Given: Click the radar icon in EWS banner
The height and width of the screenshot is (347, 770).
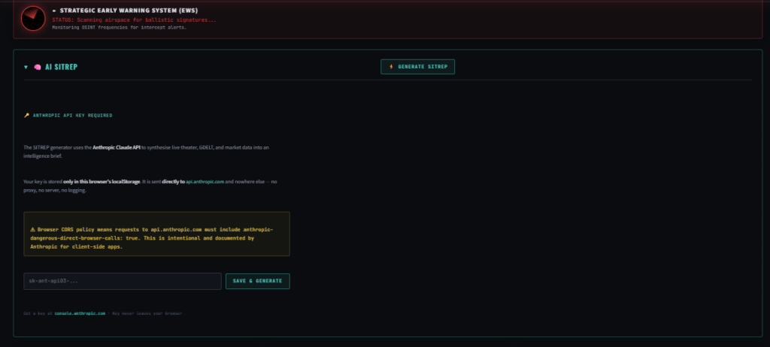Looking at the screenshot, I should tap(33, 18).
